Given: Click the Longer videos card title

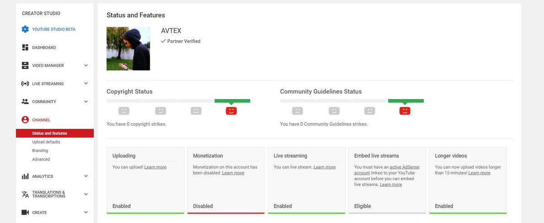Looking at the screenshot, I should tap(451, 156).
